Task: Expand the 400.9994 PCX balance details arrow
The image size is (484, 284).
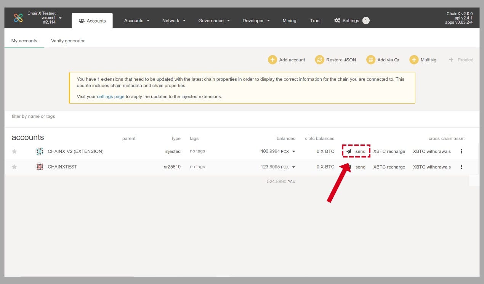Action: tap(293, 152)
